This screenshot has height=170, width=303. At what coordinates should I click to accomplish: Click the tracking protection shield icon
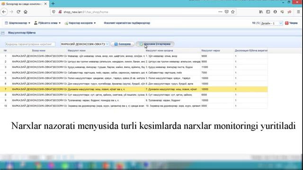click(53, 12)
